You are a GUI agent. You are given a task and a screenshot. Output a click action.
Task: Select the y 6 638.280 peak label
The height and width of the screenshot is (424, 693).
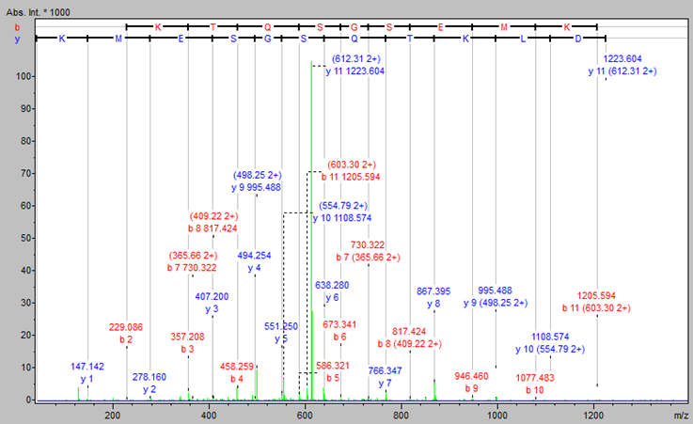331,291
